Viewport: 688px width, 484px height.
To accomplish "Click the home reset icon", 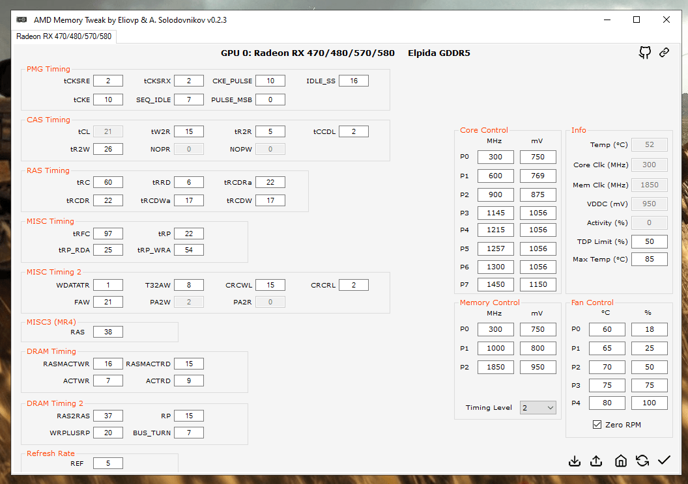I will click(x=620, y=461).
